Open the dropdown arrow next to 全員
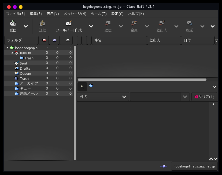Image resolution: width=222 pixels, height=175 pixels. (147, 26)
